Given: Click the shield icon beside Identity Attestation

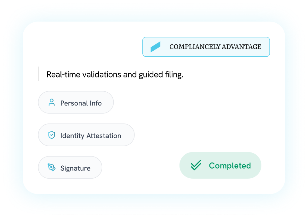Looking at the screenshot, I should pyautogui.click(x=52, y=135).
